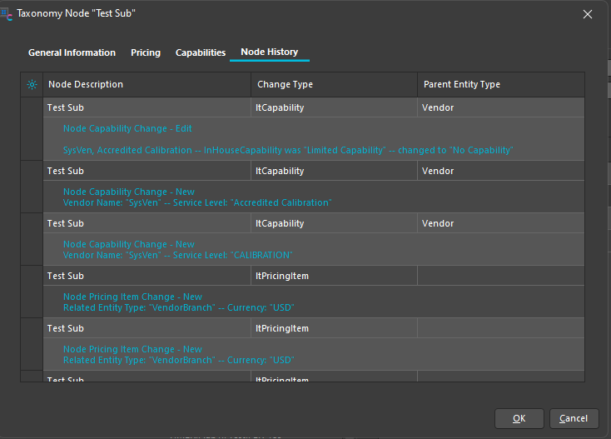Click the Service Level "CALIBRATION" detail line
This screenshot has height=439, width=611.
[x=177, y=255]
